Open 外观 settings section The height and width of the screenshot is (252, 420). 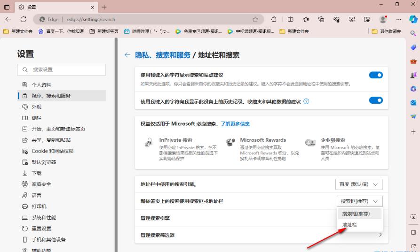[62, 107]
